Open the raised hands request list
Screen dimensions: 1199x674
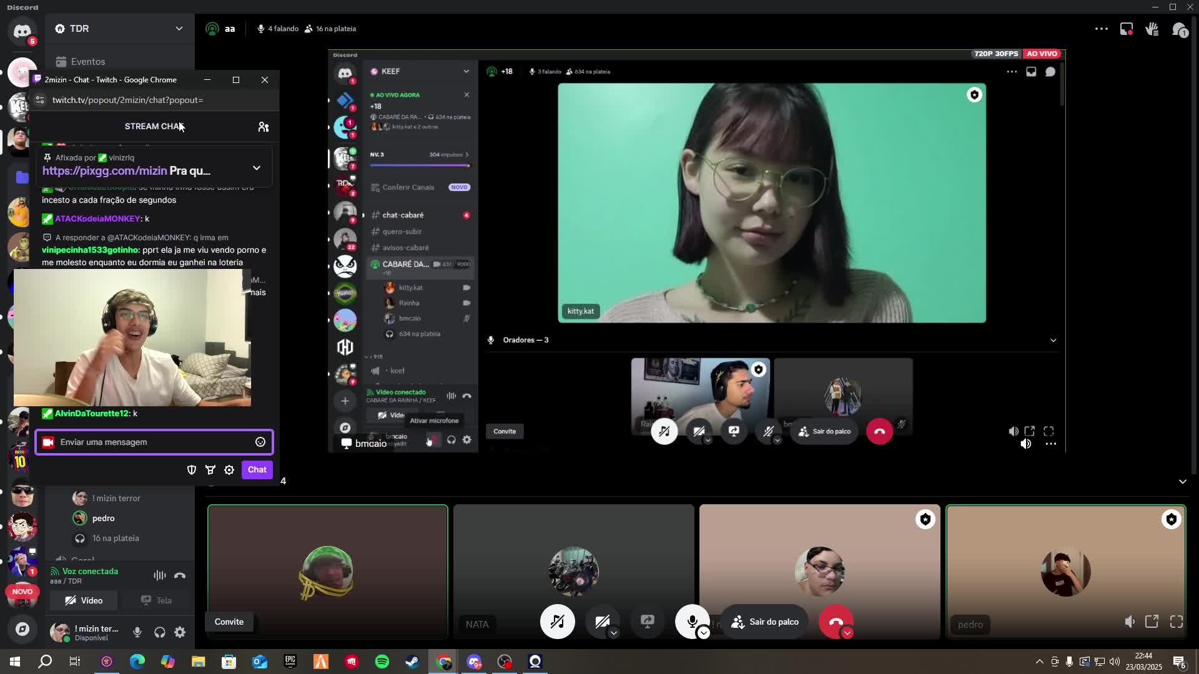coord(1152,29)
